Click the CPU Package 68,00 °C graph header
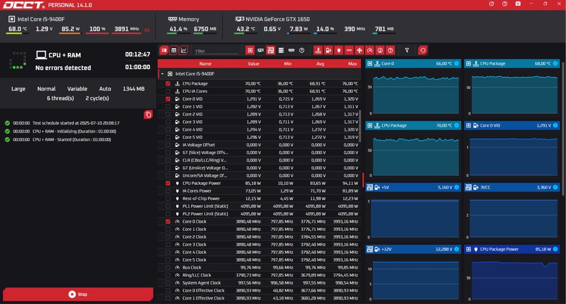 pyautogui.click(x=512, y=63)
